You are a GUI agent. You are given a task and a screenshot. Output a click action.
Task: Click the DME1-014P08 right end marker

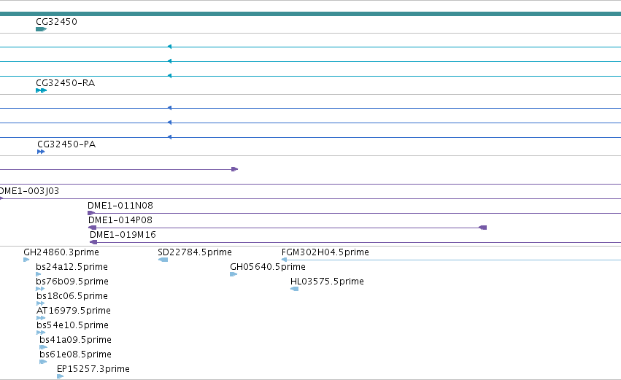point(482,228)
